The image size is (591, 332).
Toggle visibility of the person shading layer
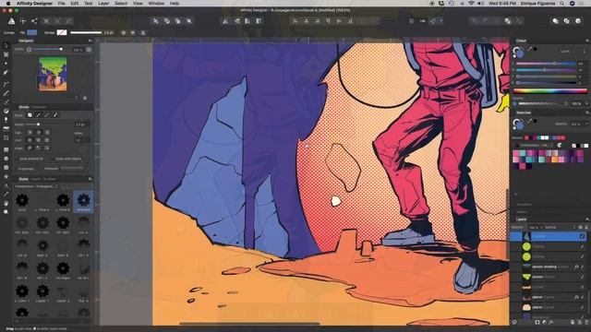click(583, 267)
